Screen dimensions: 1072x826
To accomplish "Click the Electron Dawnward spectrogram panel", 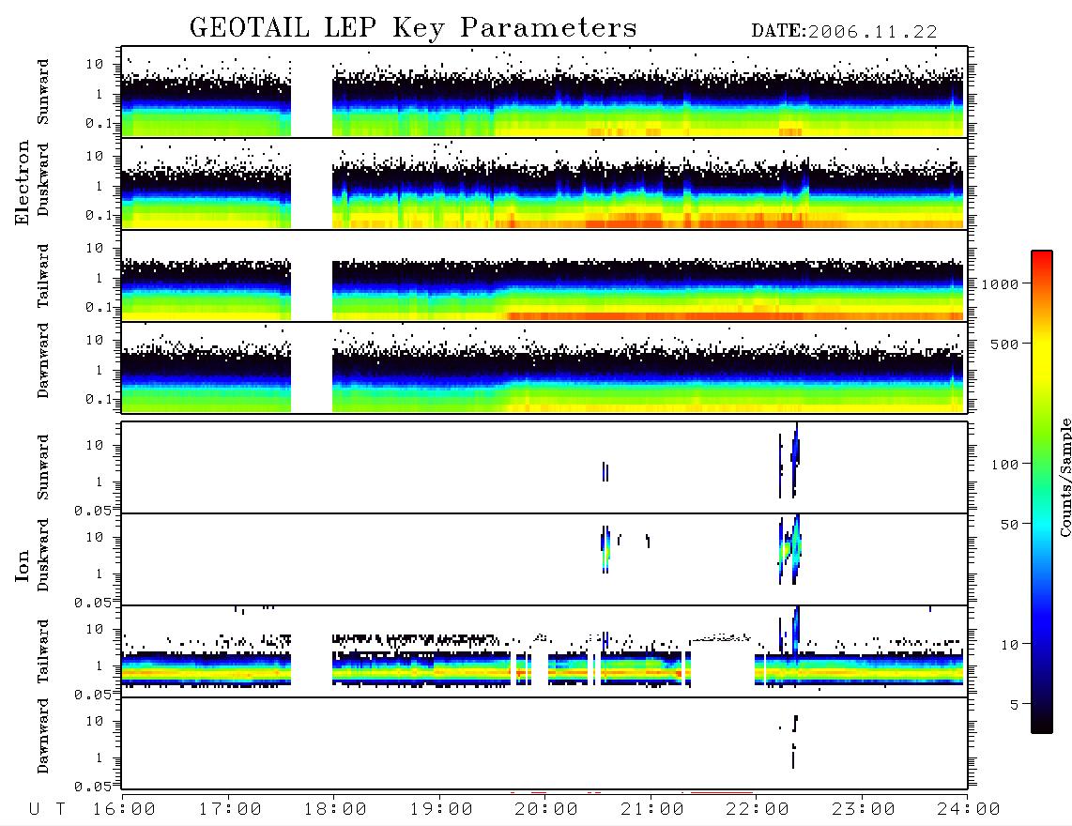I will point(544,367).
